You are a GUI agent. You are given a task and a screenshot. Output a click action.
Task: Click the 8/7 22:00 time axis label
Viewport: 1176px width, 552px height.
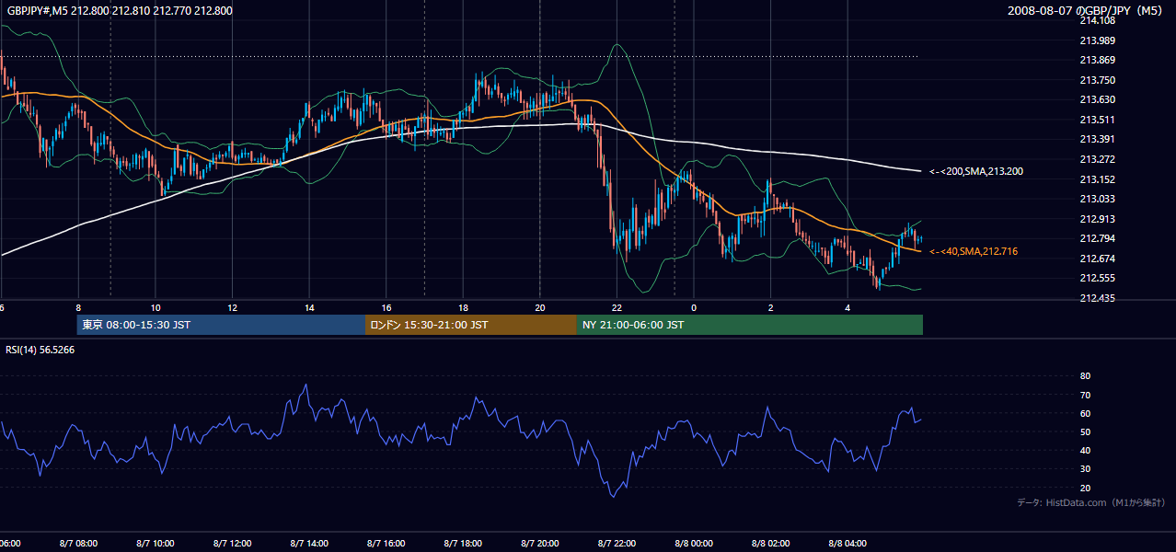[x=617, y=544]
